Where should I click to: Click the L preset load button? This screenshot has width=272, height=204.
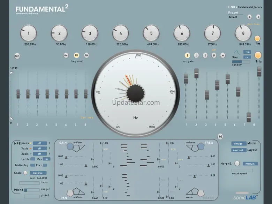249,17
